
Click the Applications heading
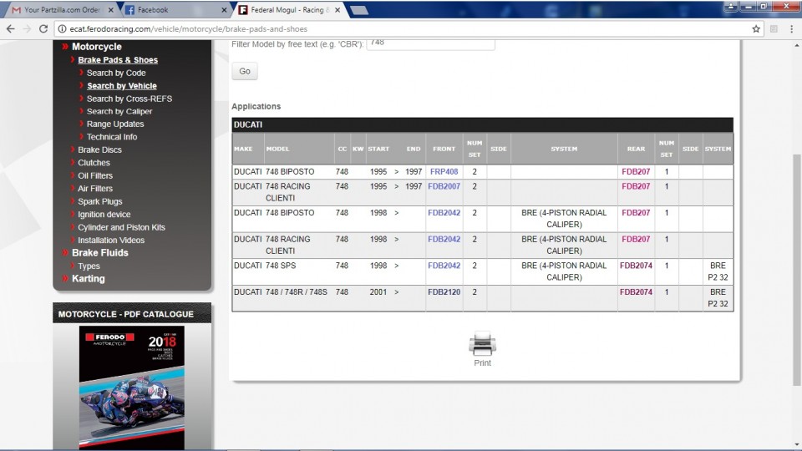pos(256,106)
